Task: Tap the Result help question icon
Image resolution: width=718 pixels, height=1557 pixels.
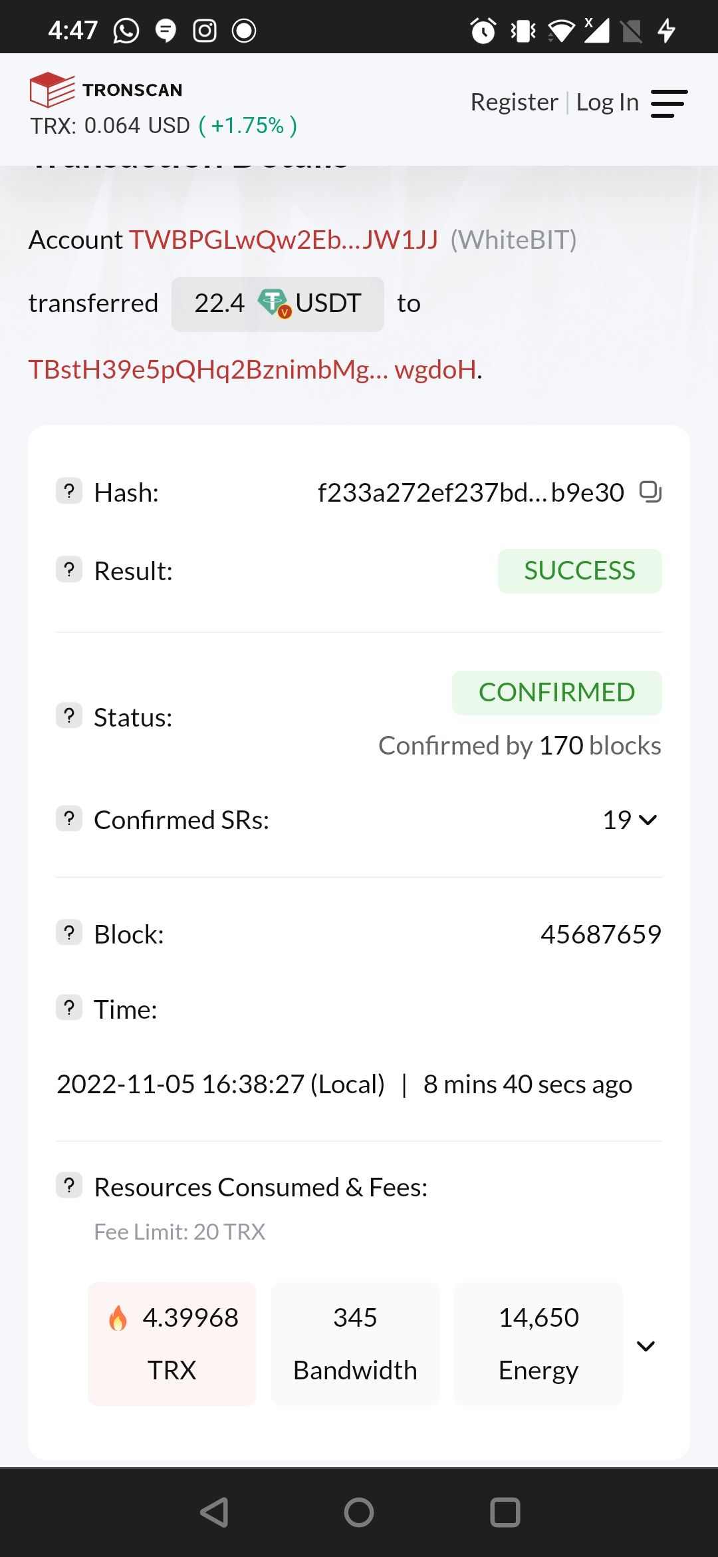Action: point(69,570)
